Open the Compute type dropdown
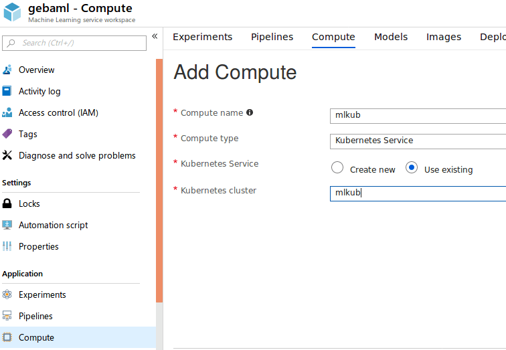The height and width of the screenshot is (350, 506). point(418,141)
